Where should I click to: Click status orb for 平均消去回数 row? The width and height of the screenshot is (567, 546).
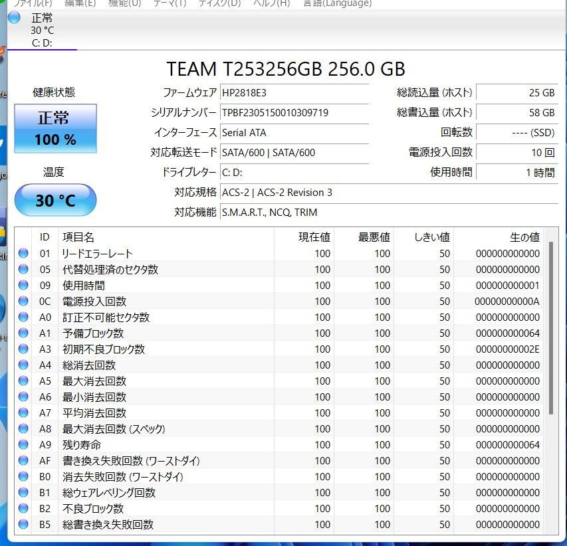23,412
